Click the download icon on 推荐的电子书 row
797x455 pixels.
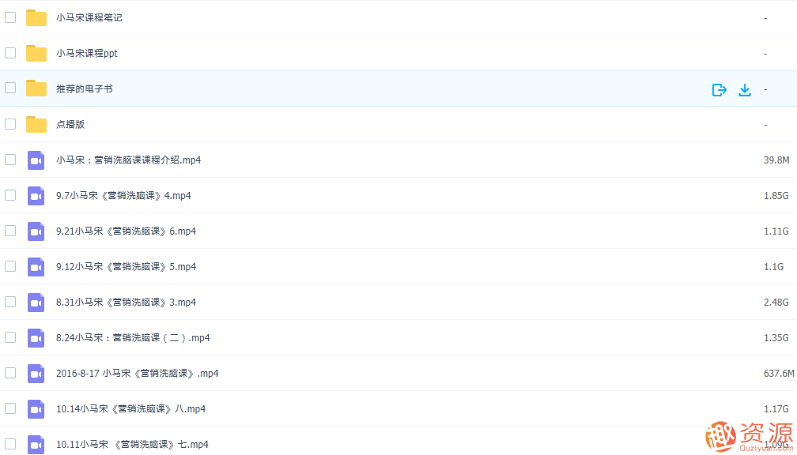point(744,89)
